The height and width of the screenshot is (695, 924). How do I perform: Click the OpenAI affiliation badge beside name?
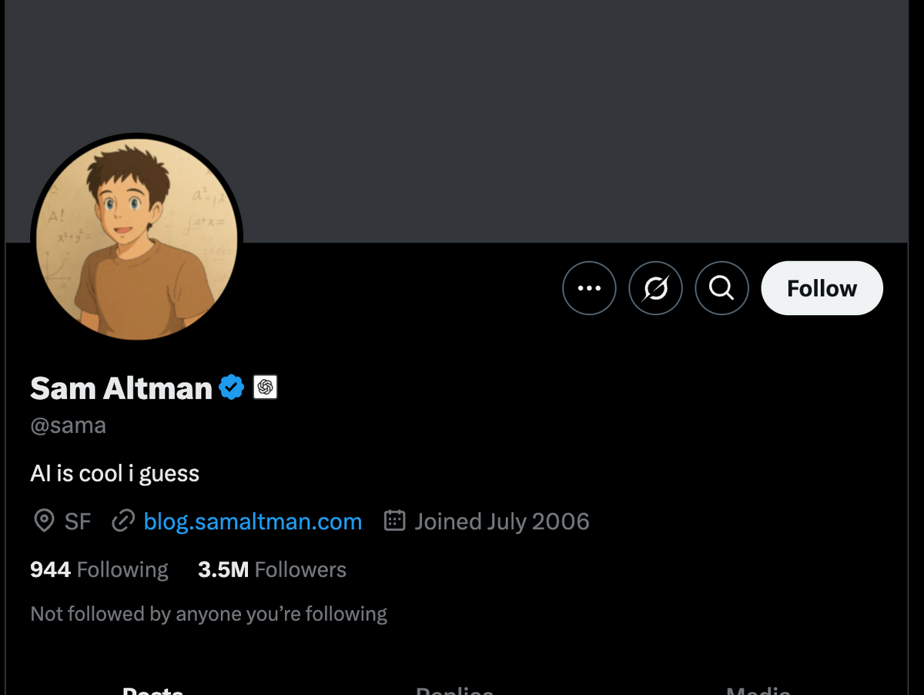tap(265, 387)
